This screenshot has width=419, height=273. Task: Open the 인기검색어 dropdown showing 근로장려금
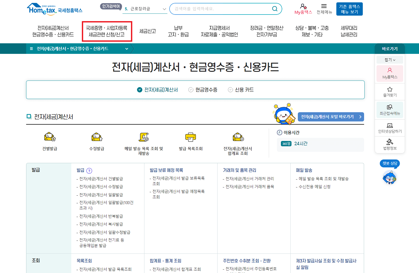pos(145,9)
